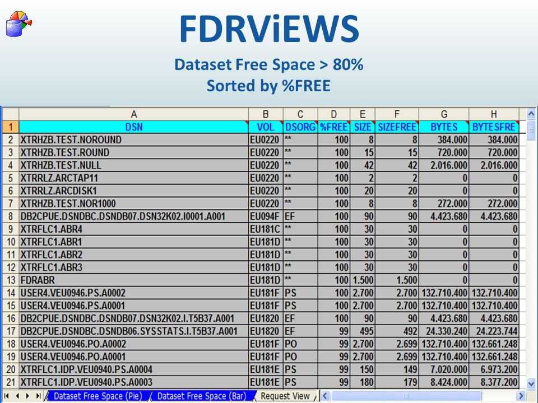Select cell XTRFLC1.ABR2

click(134, 255)
